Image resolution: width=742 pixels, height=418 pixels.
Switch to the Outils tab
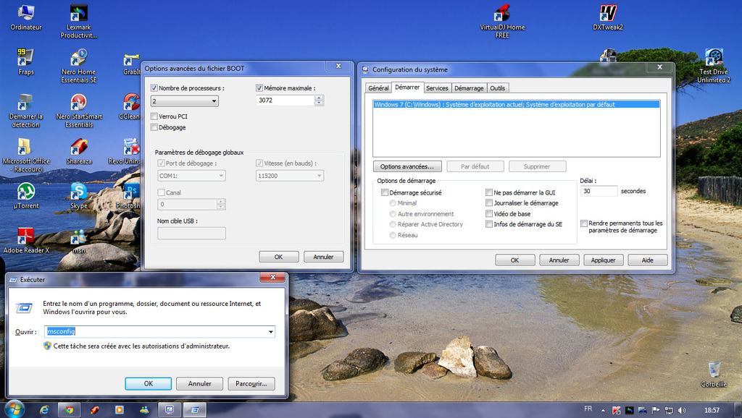click(497, 88)
